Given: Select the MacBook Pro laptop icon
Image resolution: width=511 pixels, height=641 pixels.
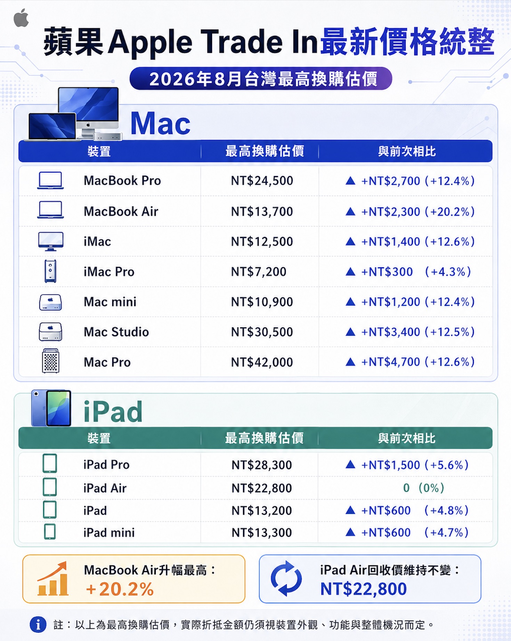Looking at the screenshot, I should tap(50, 180).
